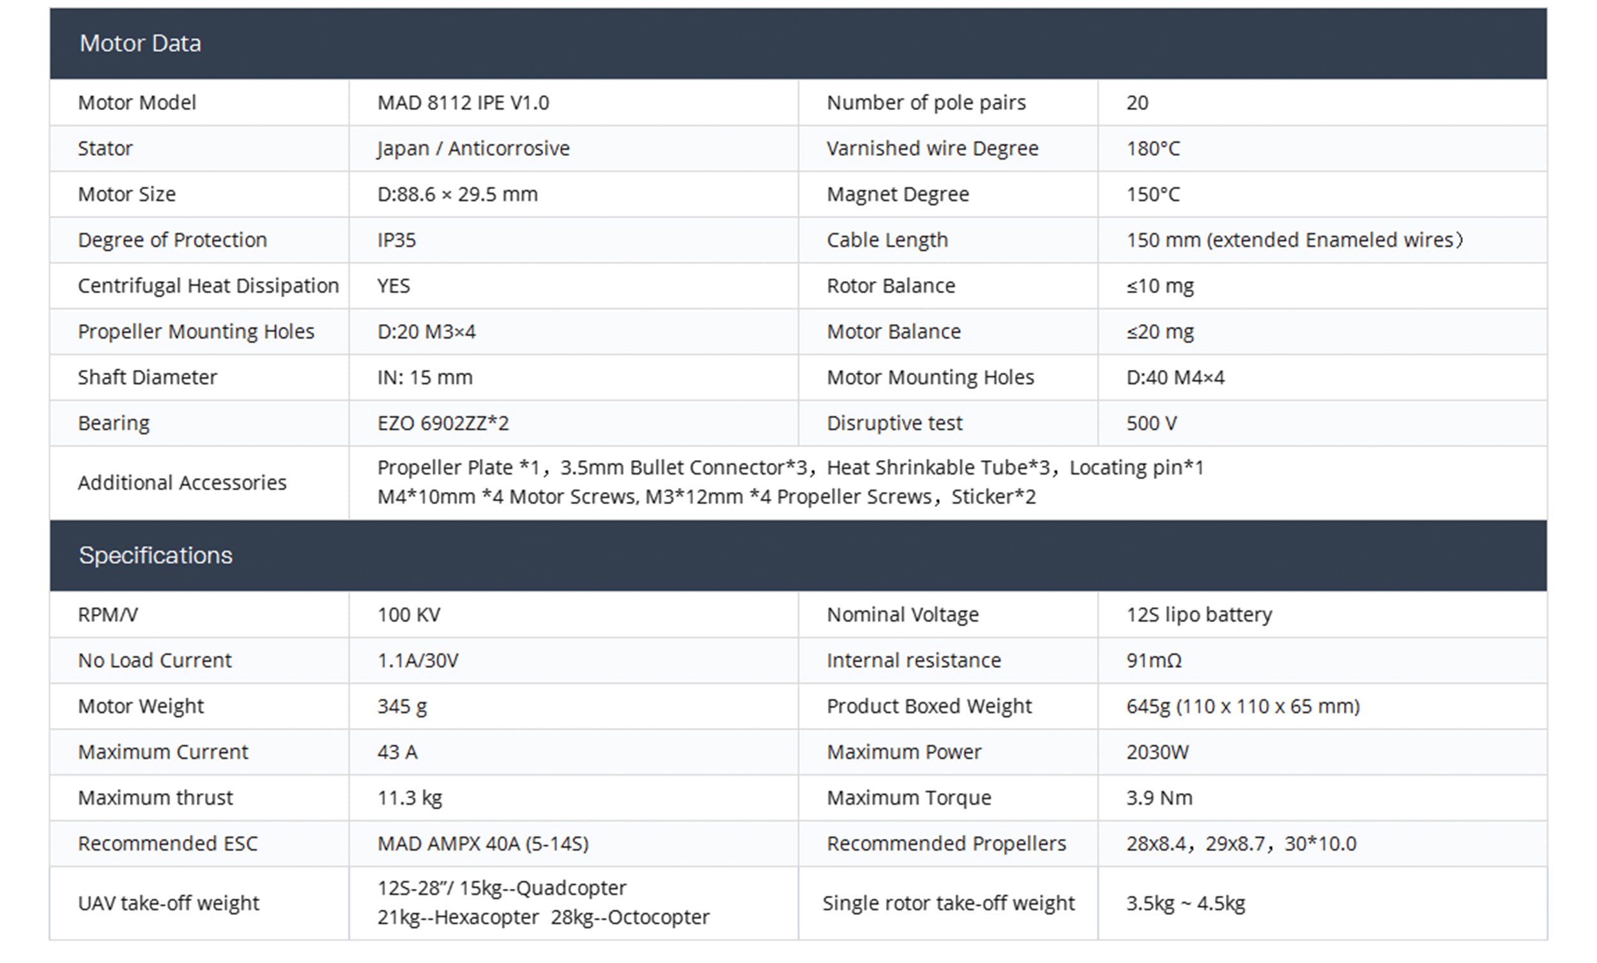Click the UAV take-off weight label
The image size is (1597, 963).
pyautogui.click(x=169, y=903)
